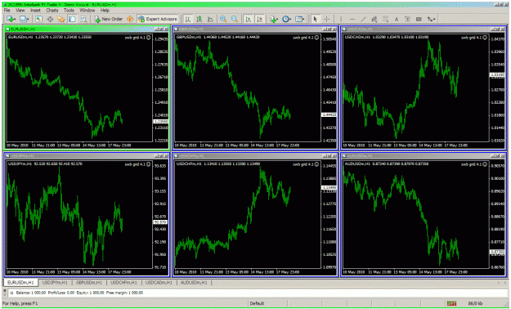Switch to the GBPUSDm,H1 chart tab
Screen dimensions: 511x309
click(x=89, y=283)
